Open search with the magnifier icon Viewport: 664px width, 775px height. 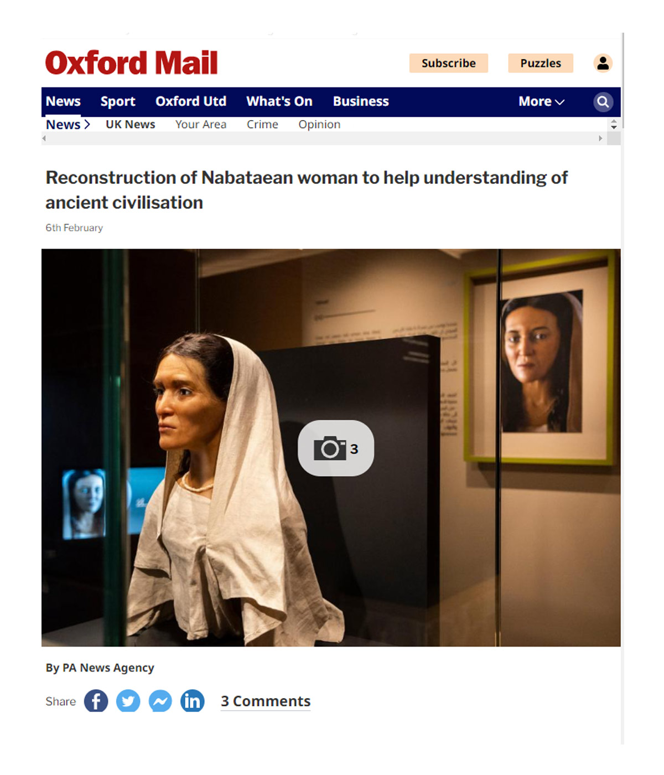click(x=603, y=102)
